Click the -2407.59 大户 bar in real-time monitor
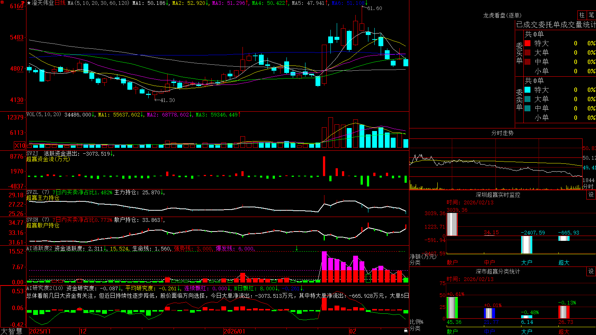This screenshot has width=596, height=335. click(526, 245)
